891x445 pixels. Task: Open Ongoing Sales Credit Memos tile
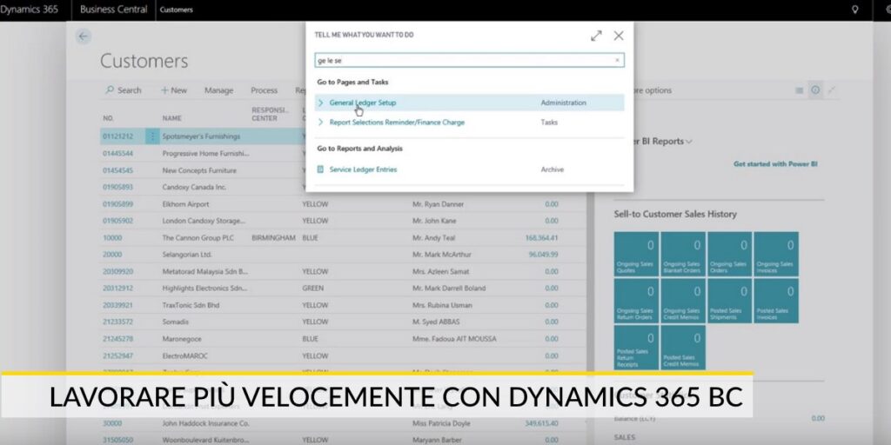coord(683,301)
